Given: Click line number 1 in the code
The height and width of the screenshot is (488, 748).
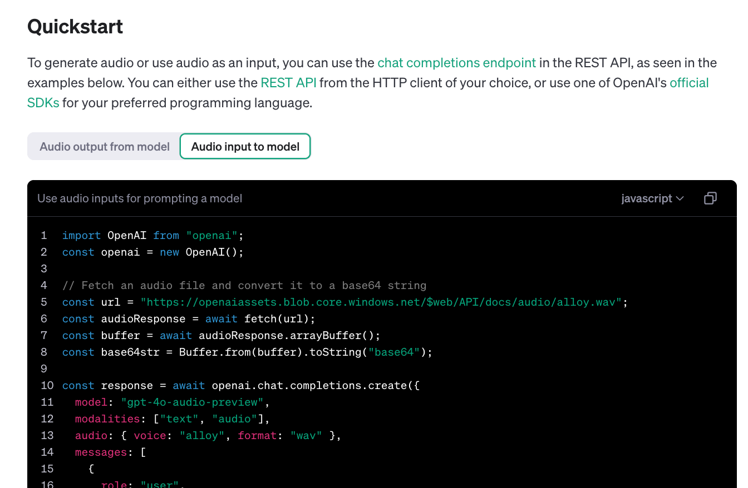Looking at the screenshot, I should (45, 235).
